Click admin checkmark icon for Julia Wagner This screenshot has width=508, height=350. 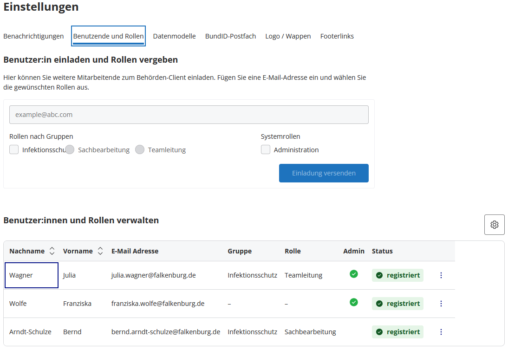coord(354,274)
